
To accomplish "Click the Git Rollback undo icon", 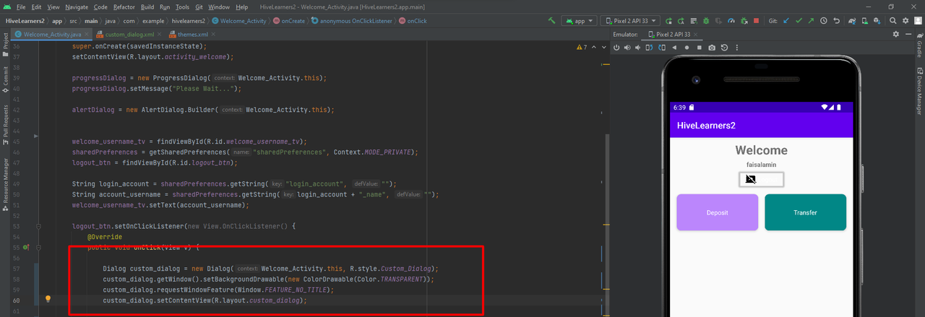I will 837,21.
